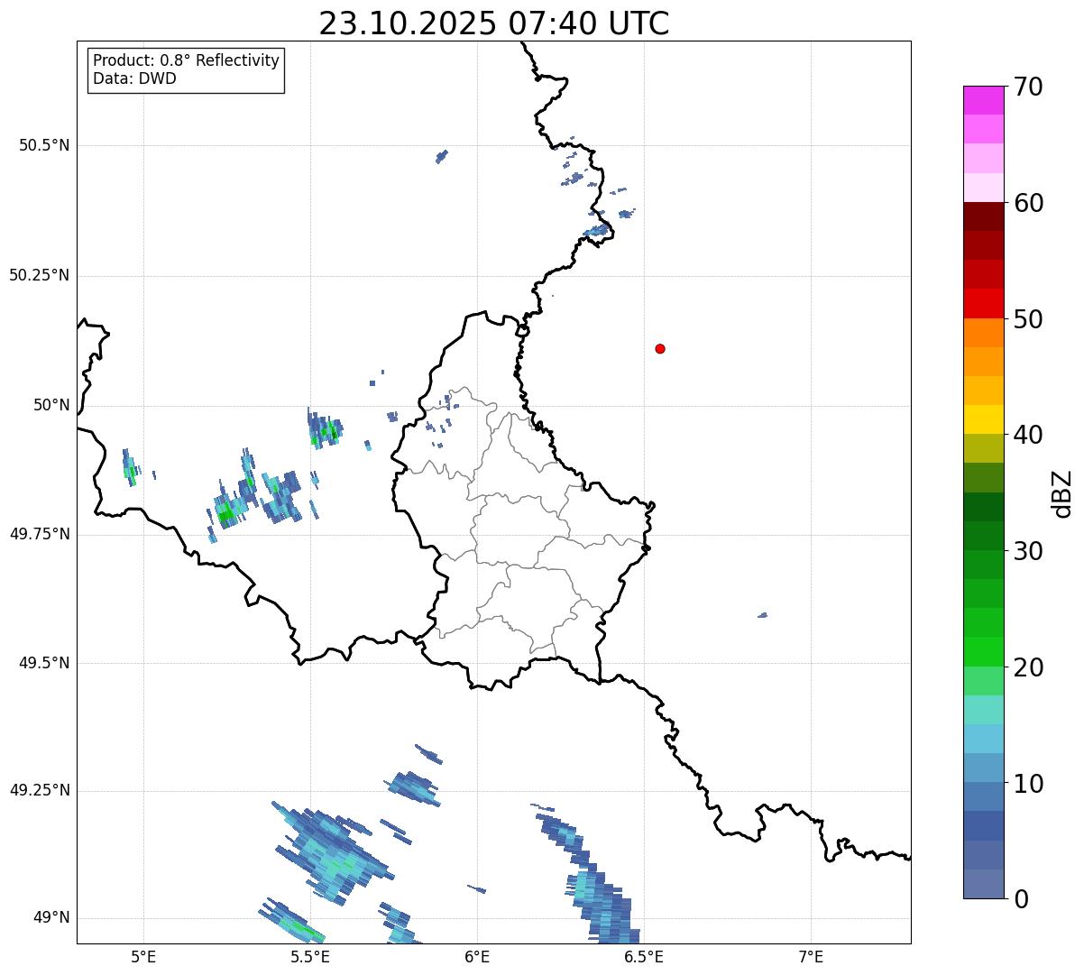Click the 49.75°N latitude label
The width and height of the screenshot is (1084, 975).
click(39, 534)
